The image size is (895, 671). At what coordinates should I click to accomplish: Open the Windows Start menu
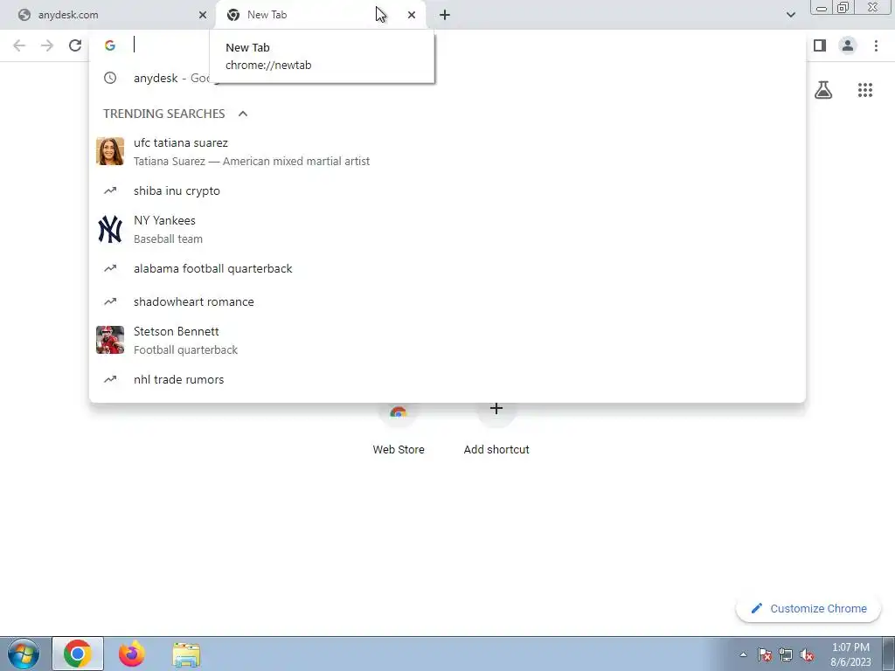[24, 654]
